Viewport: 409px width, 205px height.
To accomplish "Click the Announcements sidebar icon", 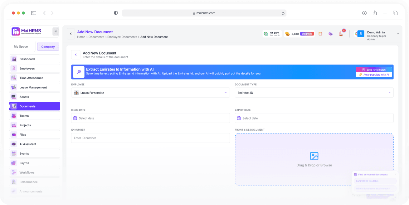I will 14,191.
